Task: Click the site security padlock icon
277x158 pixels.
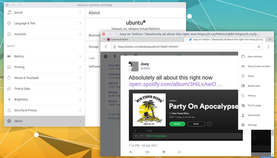Action: [x=114, y=47]
